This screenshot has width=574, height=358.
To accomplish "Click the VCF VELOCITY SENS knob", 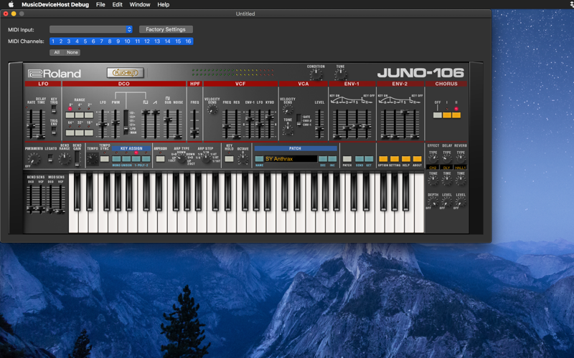I will [212, 110].
